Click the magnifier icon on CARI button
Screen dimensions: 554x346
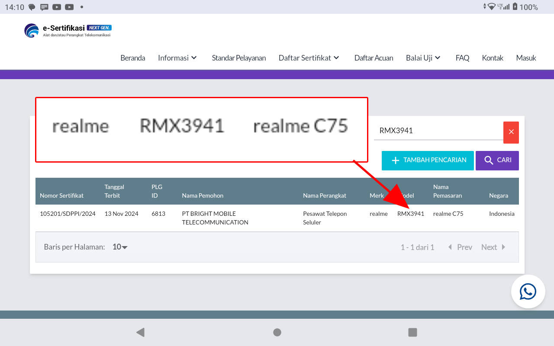[488, 160]
